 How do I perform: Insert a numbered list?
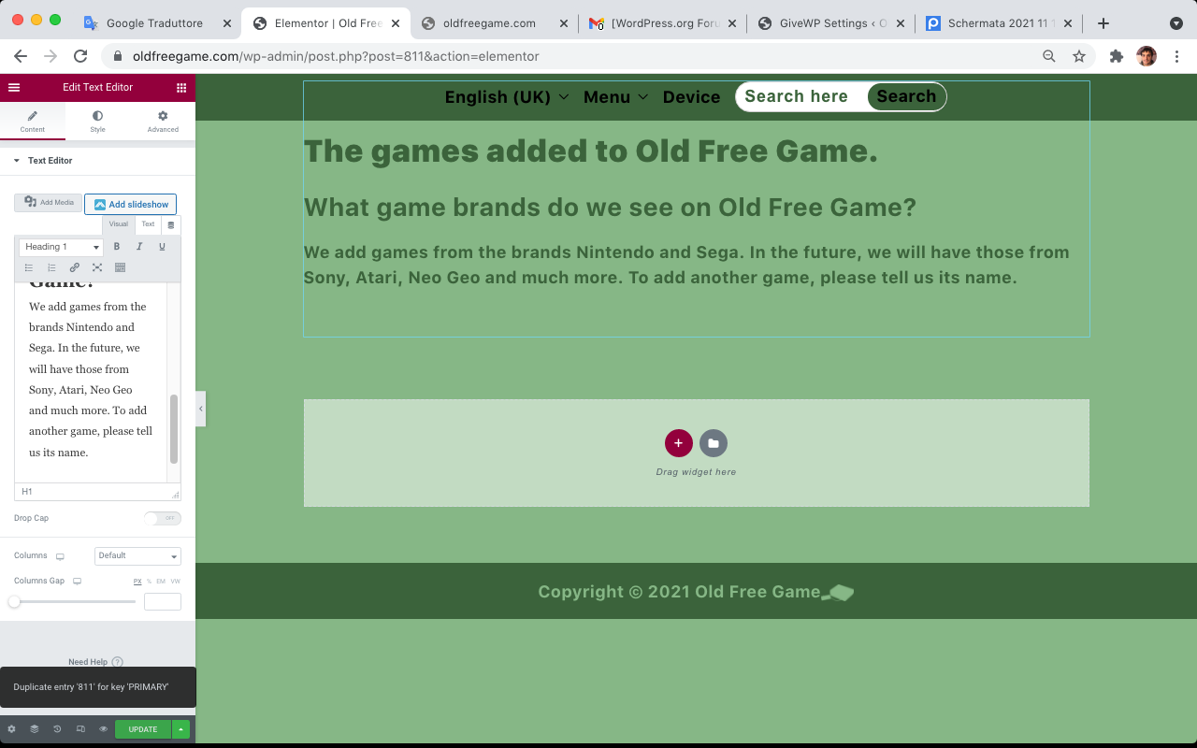click(51, 267)
